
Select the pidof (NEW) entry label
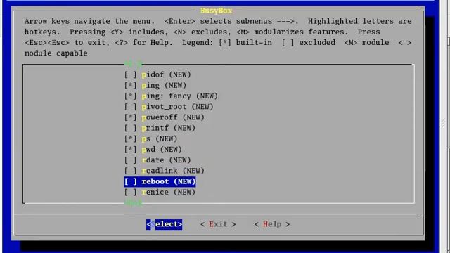point(166,74)
